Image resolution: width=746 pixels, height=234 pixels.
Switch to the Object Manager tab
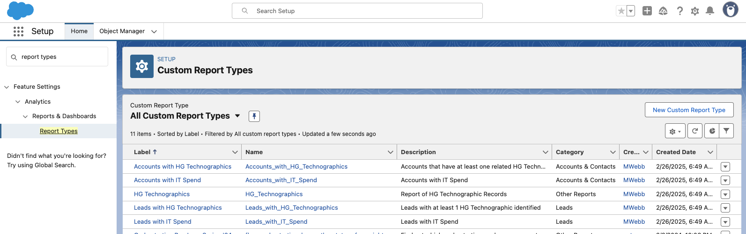click(122, 31)
